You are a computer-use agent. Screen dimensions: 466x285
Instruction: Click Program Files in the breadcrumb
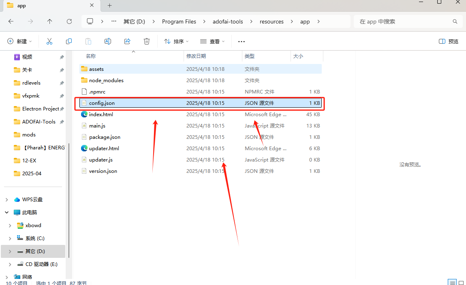click(179, 21)
